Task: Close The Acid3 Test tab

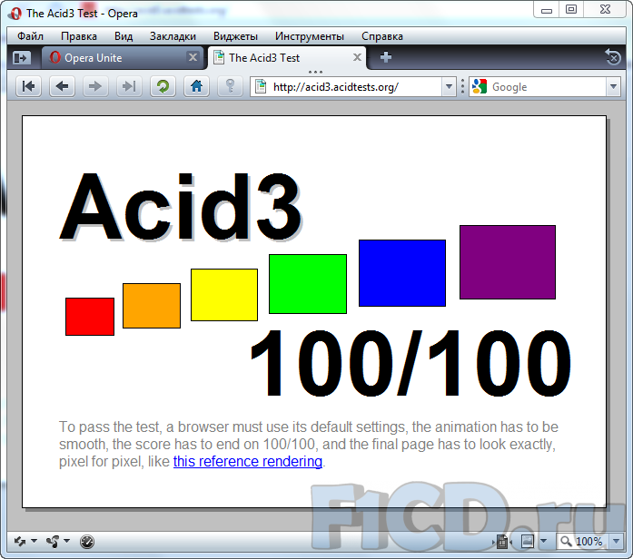Action: [357, 57]
